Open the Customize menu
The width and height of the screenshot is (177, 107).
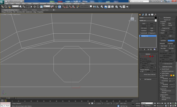[68, 4]
